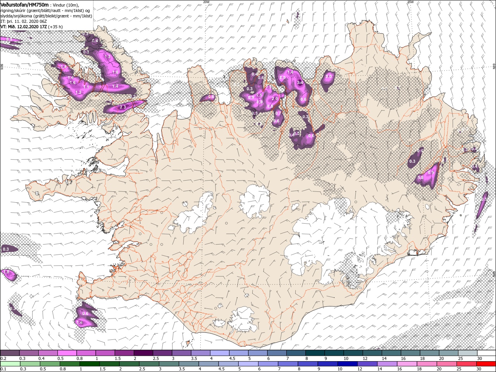The image size is (496, 372).
Task: Click the 1.8 value at the west edge
Action: click(6, 272)
